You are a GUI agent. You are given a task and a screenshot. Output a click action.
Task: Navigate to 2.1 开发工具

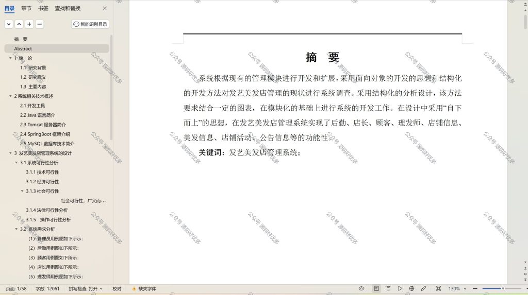coord(32,106)
